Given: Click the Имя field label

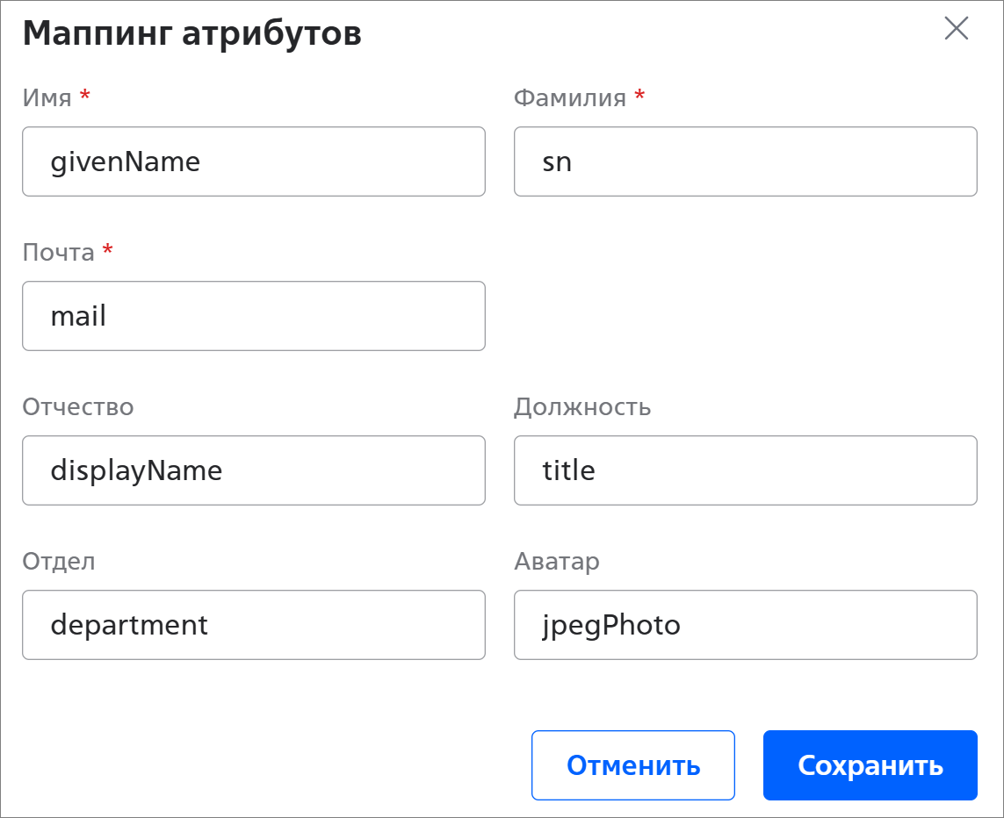Looking at the screenshot, I should pyautogui.click(x=47, y=97).
